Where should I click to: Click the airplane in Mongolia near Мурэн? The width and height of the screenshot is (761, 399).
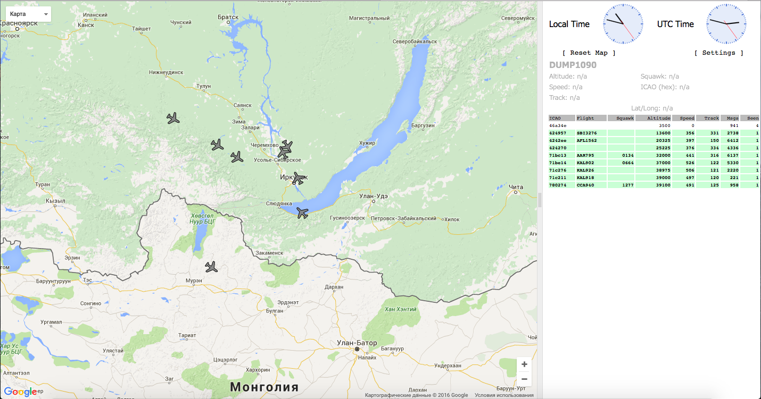[x=212, y=267]
